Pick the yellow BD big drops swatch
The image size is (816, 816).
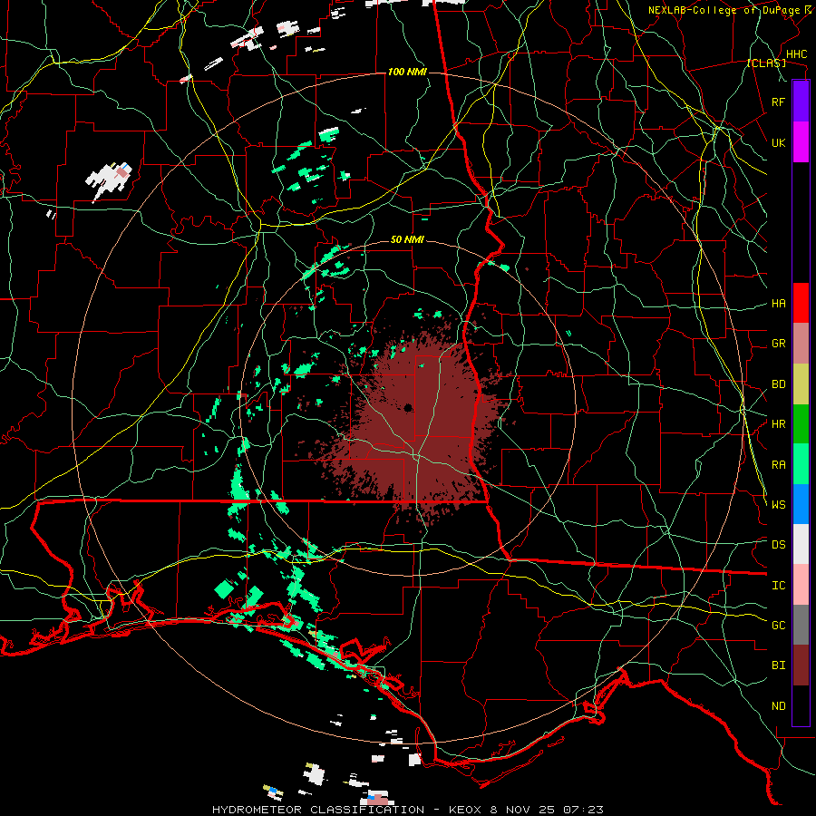point(801,384)
